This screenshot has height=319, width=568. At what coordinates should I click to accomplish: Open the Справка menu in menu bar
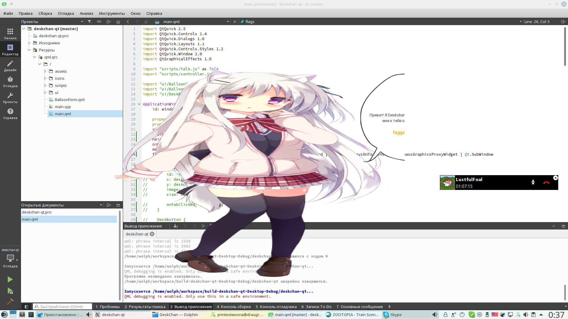point(154,13)
